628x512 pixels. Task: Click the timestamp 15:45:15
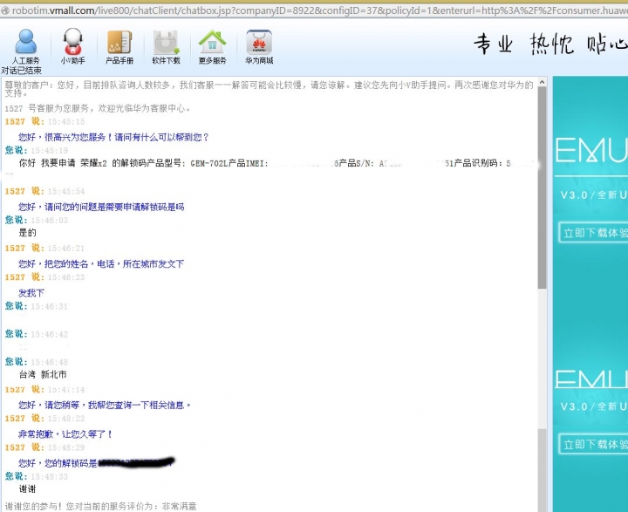66,122
